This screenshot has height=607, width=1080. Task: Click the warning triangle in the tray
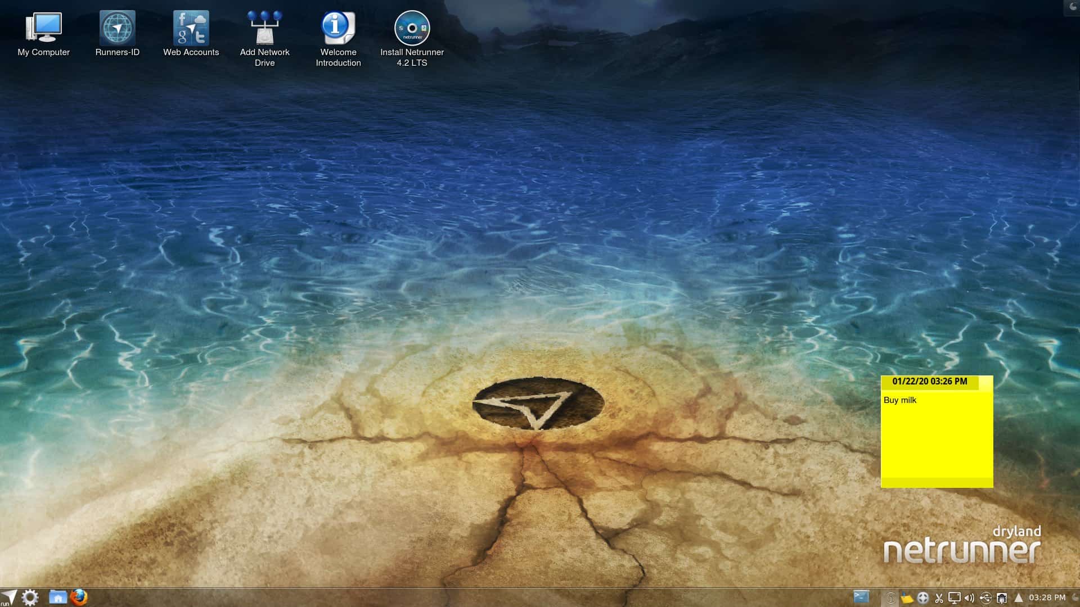[1018, 597]
